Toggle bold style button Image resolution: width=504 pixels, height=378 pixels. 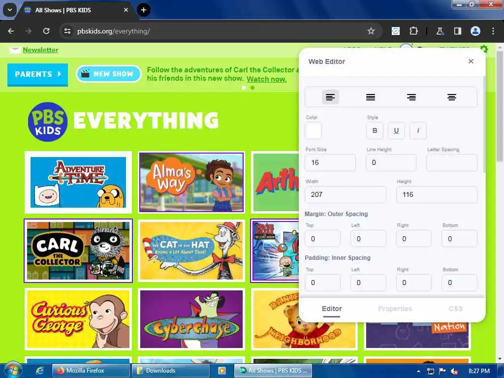[x=375, y=130]
